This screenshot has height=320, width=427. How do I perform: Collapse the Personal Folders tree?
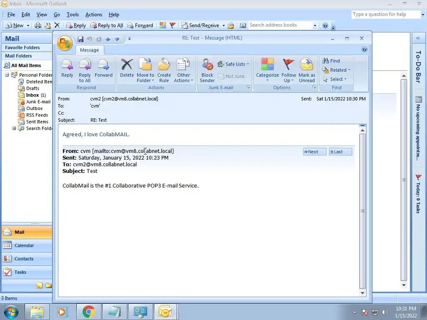point(7,75)
